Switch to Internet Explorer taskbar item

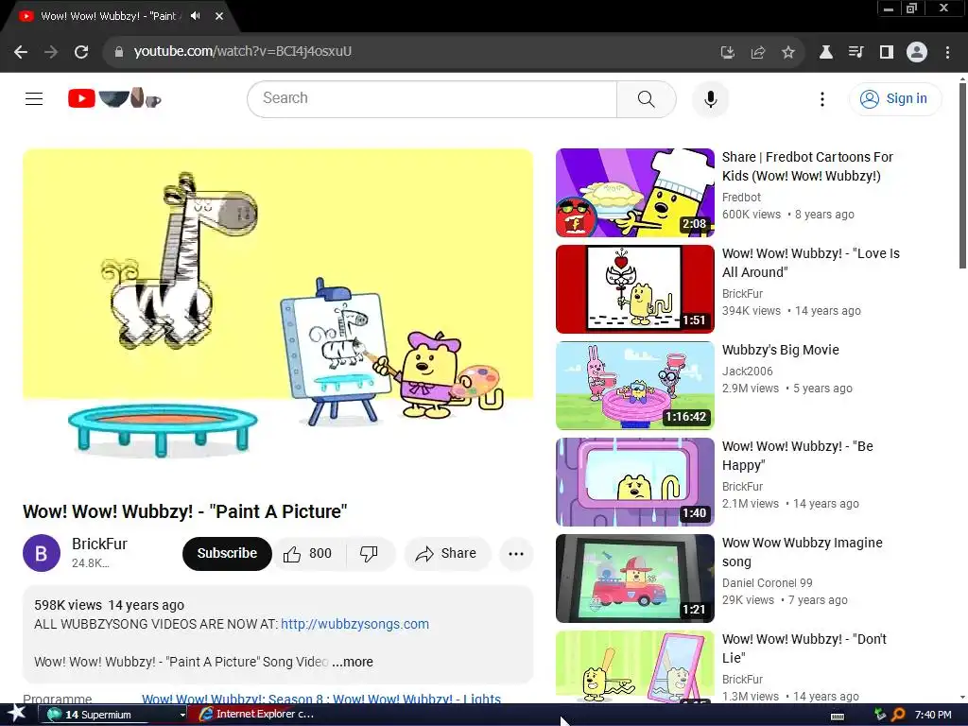(256, 715)
